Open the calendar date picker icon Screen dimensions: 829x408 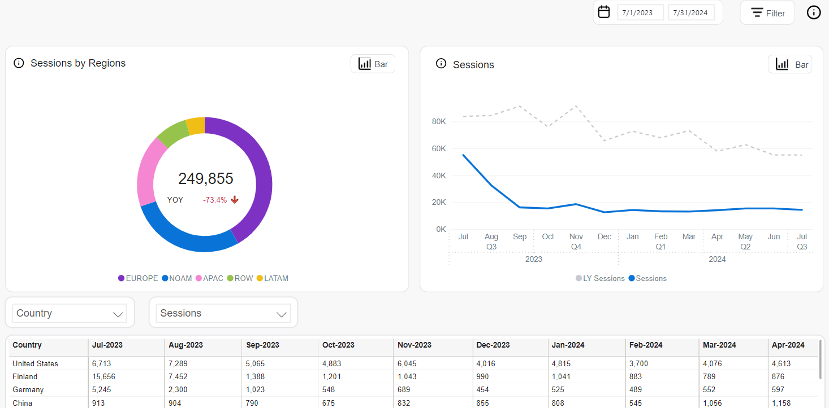[x=604, y=12]
